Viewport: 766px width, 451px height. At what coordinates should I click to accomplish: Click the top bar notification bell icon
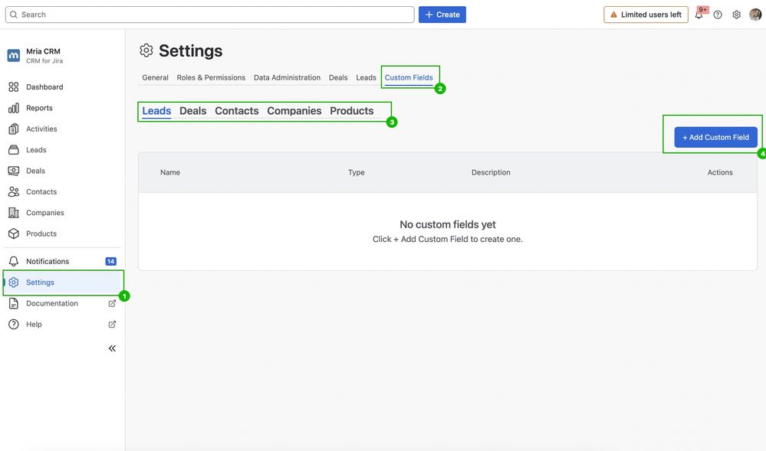click(x=699, y=15)
